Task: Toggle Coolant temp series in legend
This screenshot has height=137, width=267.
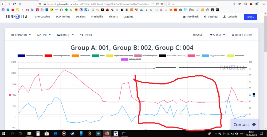Action: 30,55
